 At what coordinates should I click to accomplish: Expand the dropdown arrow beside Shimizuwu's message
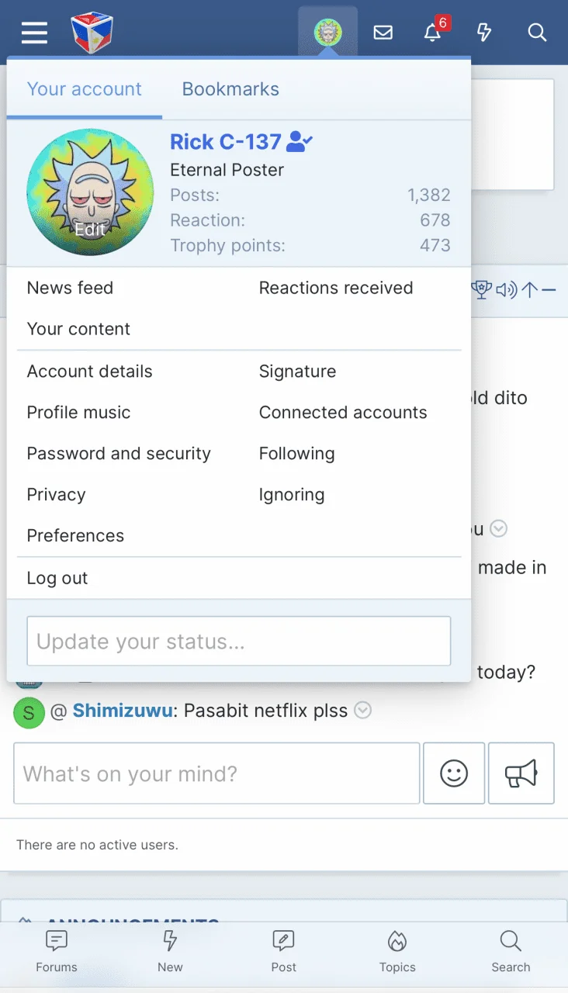pos(362,710)
